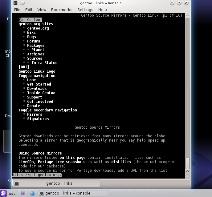The height and width of the screenshot is (197, 212).
Task: Open the Downloads link
Action: click(x=37, y=89)
